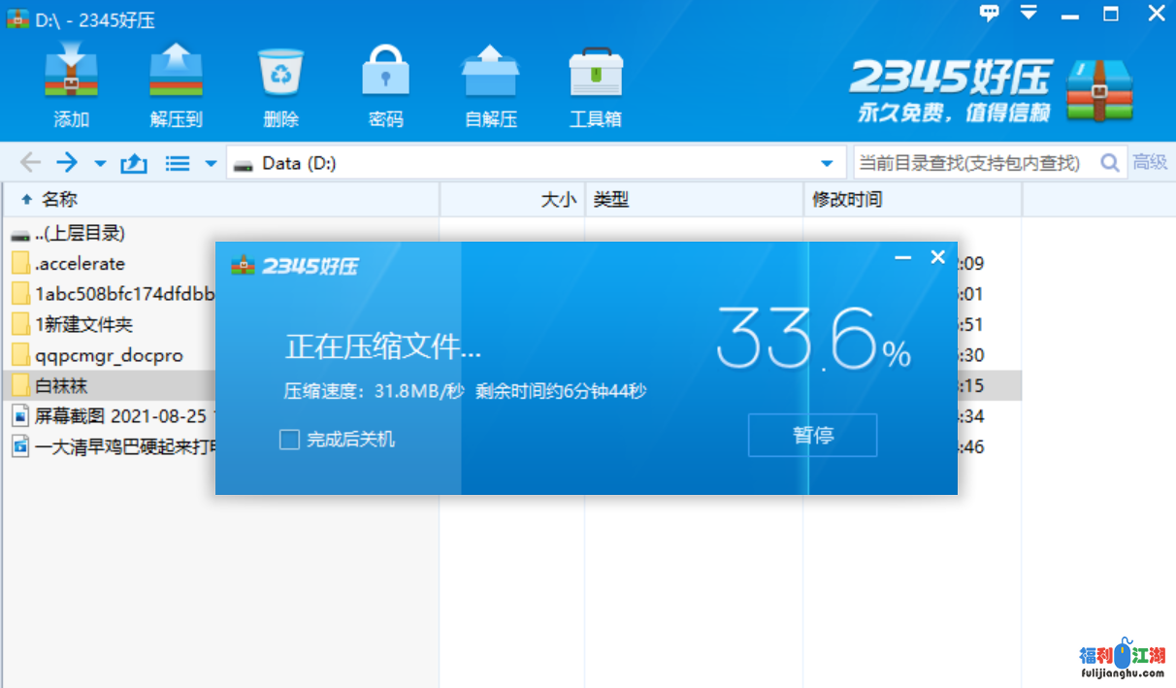The height and width of the screenshot is (688, 1176).
Task: Open the 密码 (Password) lock tool
Action: coord(385,74)
